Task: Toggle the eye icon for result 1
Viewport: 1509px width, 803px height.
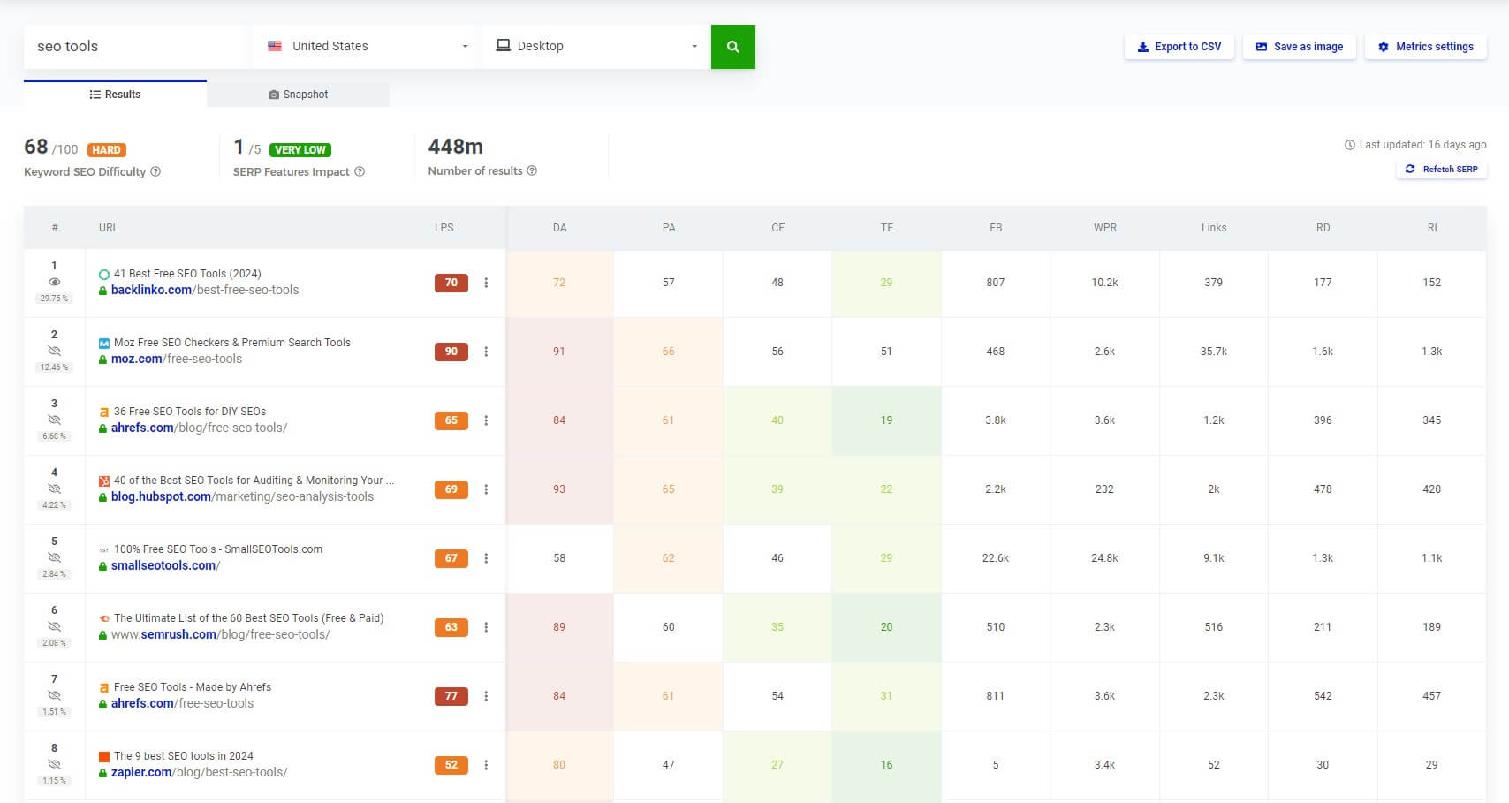Action: (54, 282)
